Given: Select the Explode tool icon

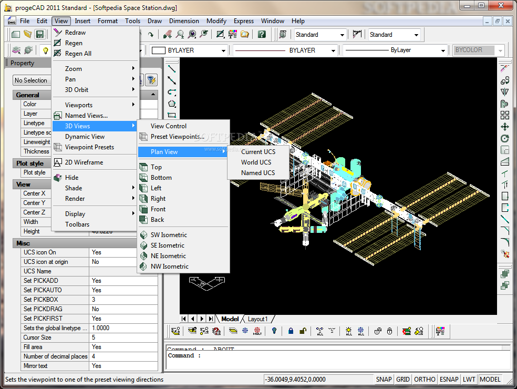Looking at the screenshot, I should click(505, 254).
